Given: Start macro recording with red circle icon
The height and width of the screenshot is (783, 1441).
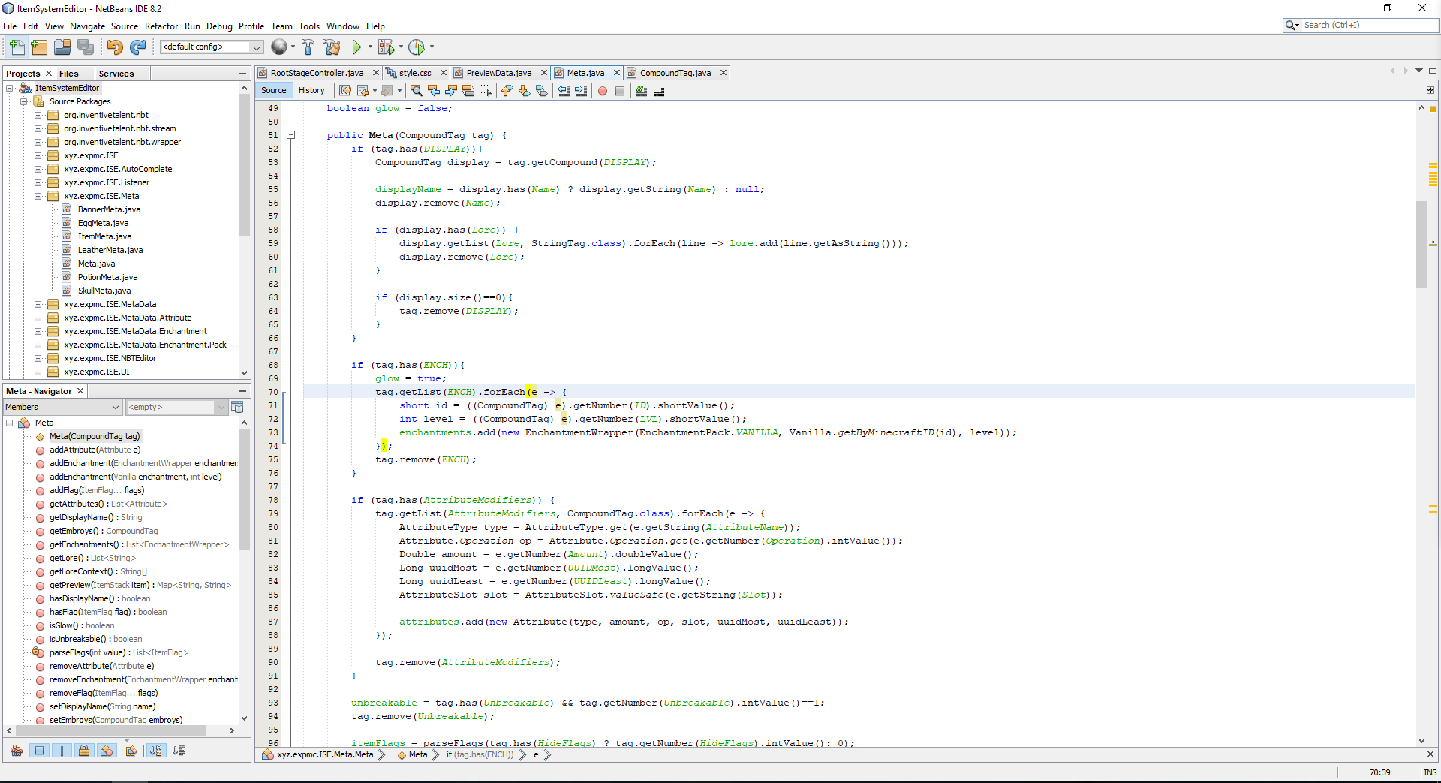Looking at the screenshot, I should coord(602,91).
